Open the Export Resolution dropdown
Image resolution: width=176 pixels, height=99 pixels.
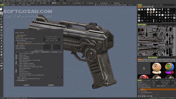53,40
